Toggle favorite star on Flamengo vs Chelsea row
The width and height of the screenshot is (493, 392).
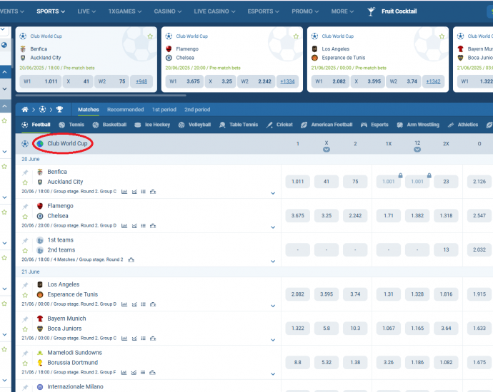point(26,217)
